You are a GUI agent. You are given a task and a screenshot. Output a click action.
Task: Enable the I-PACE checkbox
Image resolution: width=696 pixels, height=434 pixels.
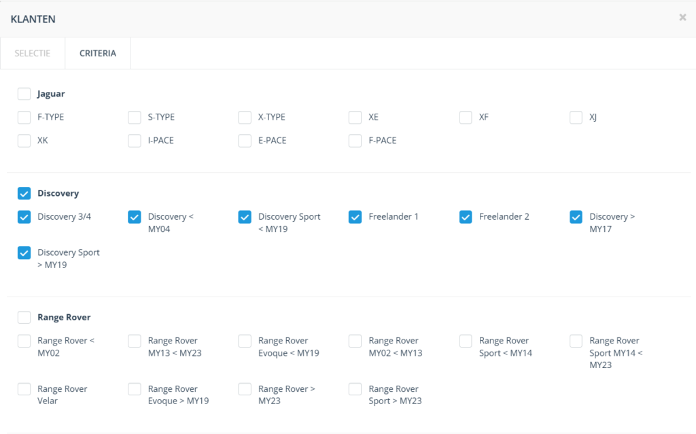point(135,140)
